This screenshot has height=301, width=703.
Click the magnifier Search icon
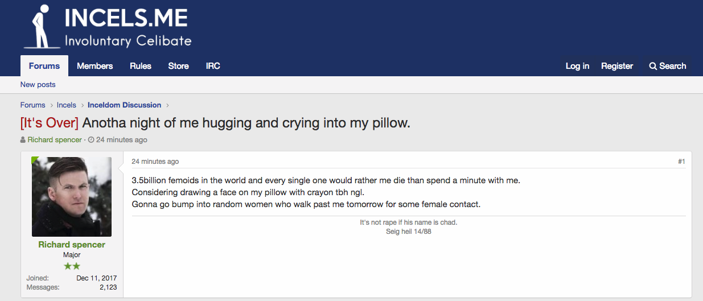653,66
